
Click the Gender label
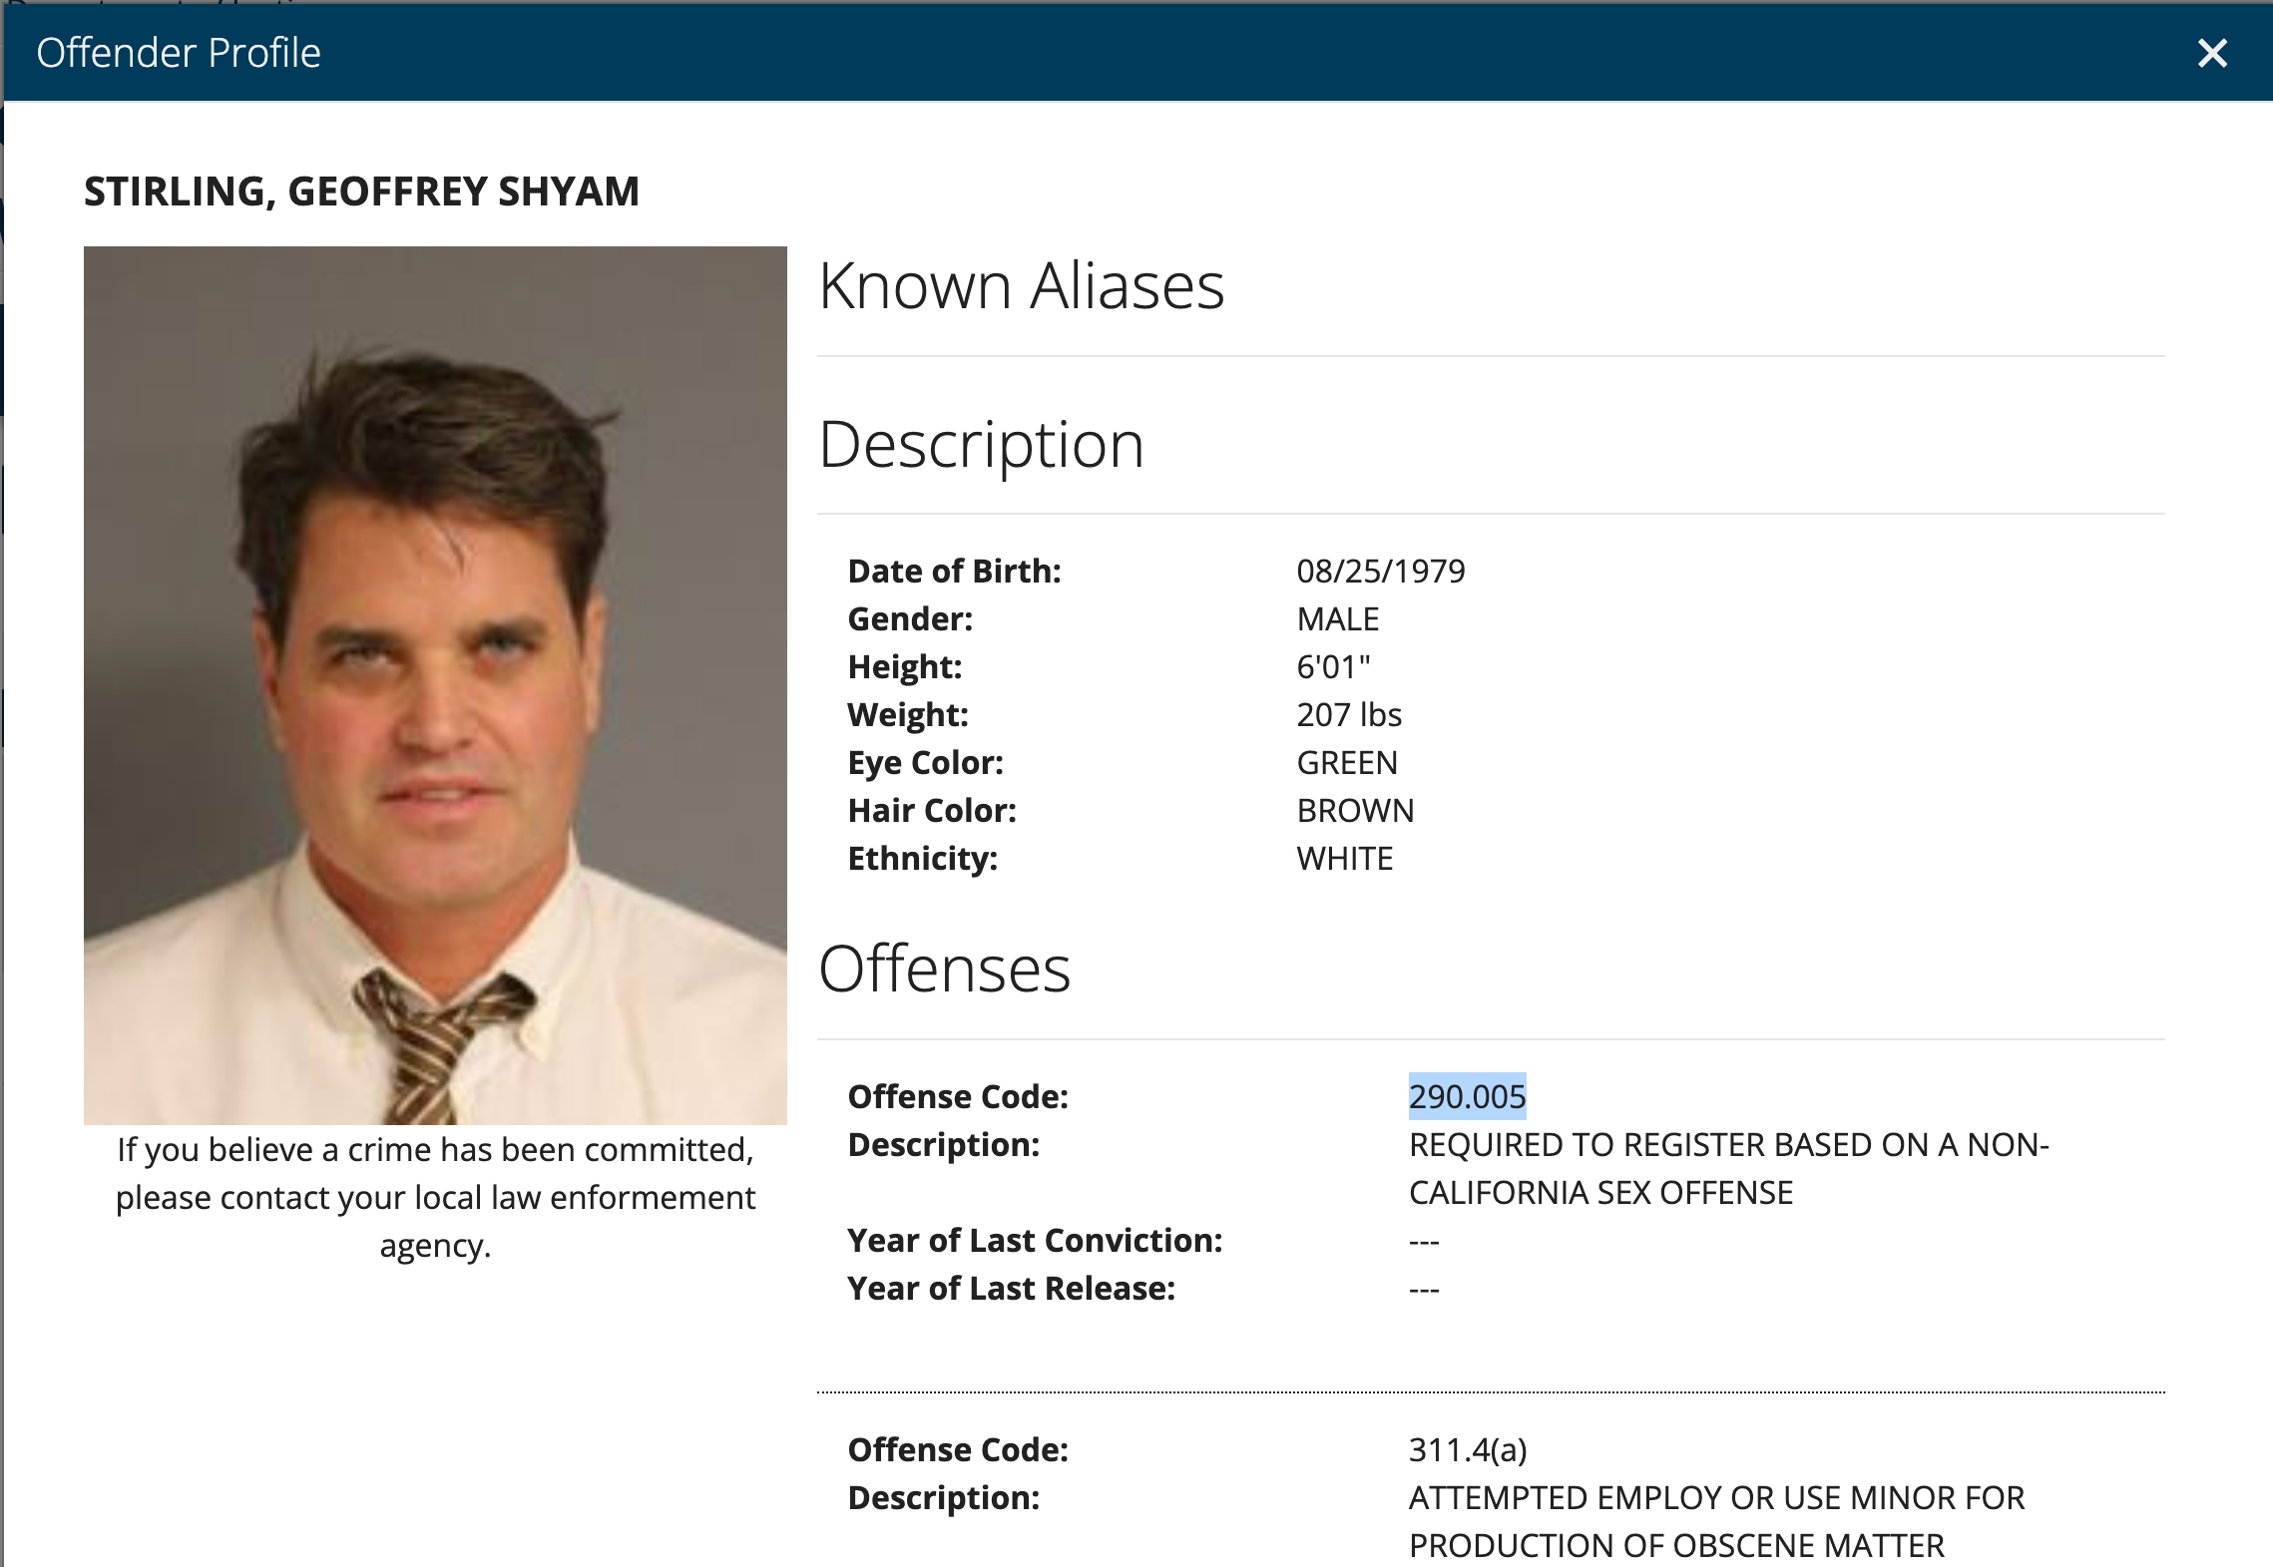click(x=910, y=619)
